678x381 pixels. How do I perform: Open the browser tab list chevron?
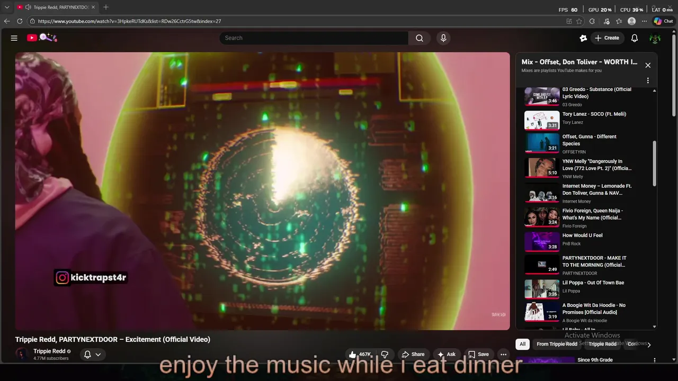[7, 7]
